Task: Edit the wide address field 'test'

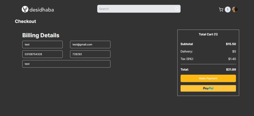Action: coord(66,64)
